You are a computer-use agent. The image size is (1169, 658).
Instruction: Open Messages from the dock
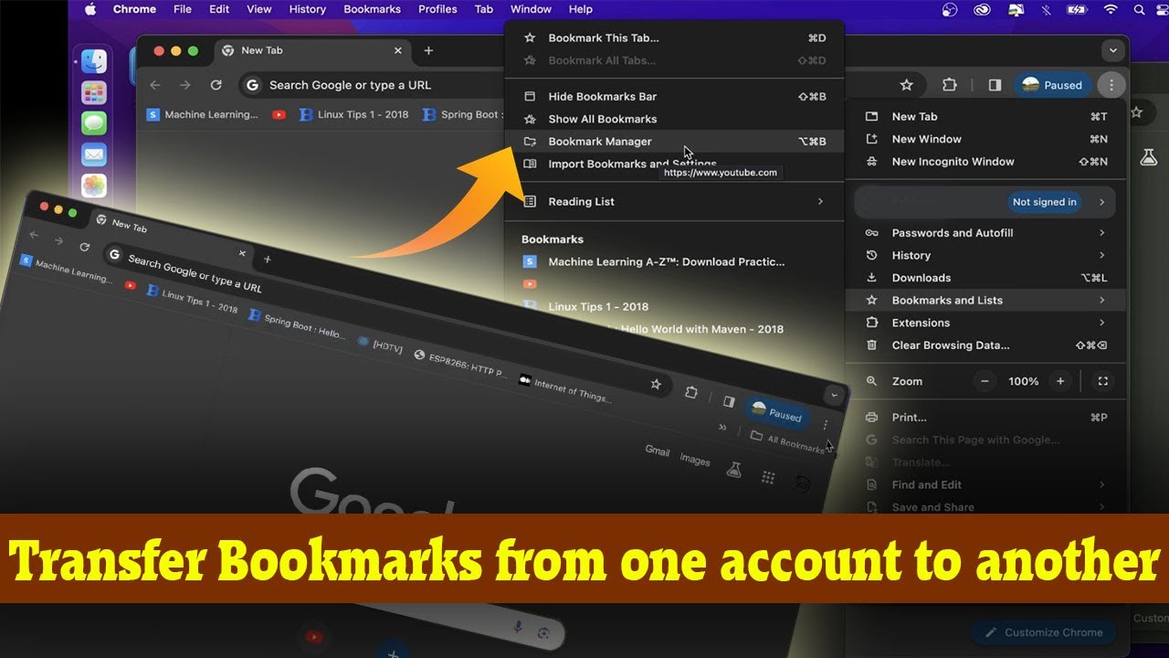pyautogui.click(x=93, y=123)
